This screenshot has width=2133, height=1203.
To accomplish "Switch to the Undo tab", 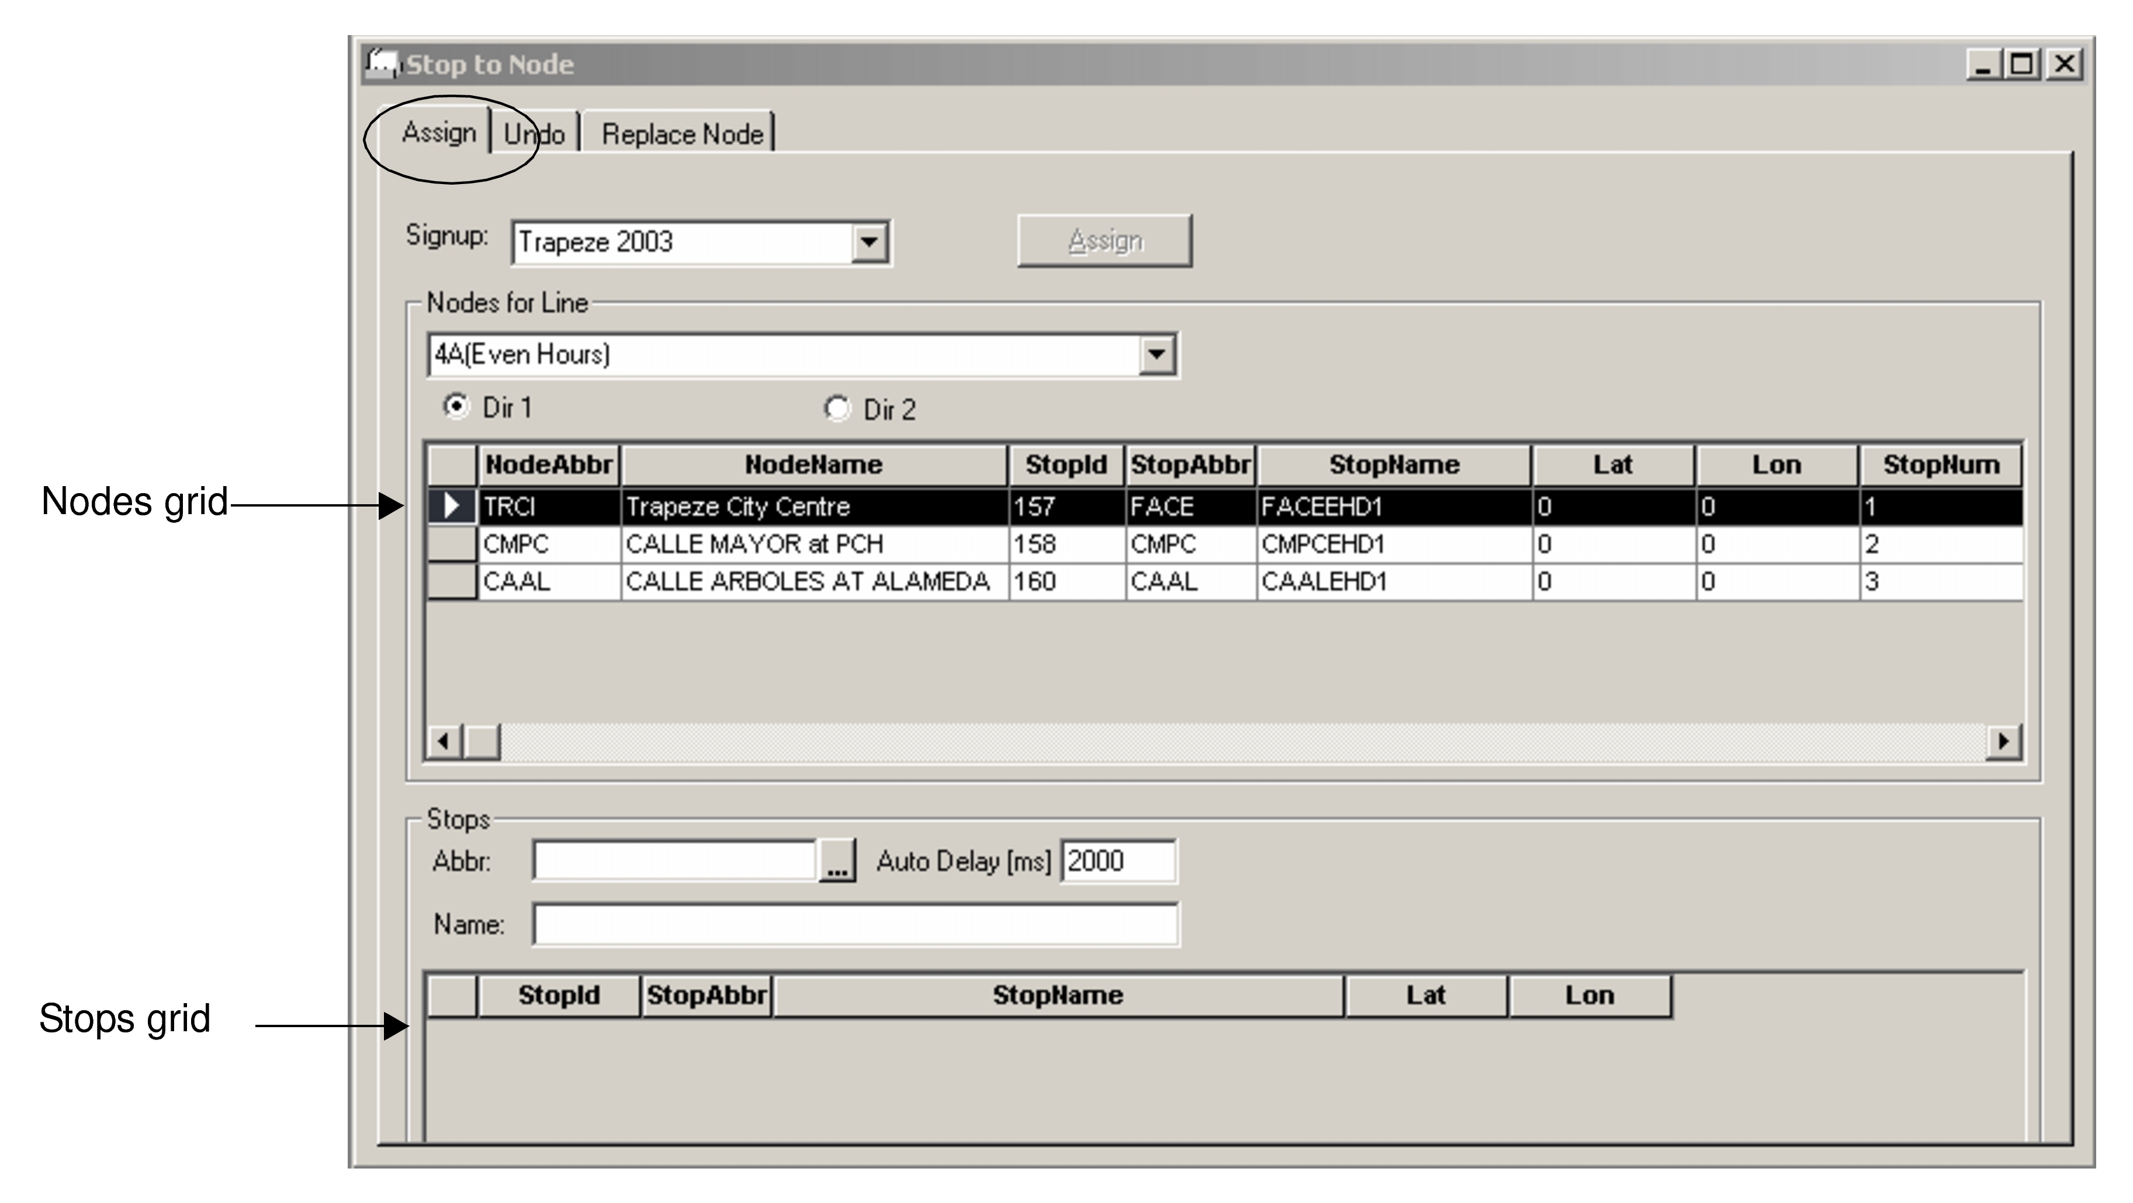I will pos(535,133).
